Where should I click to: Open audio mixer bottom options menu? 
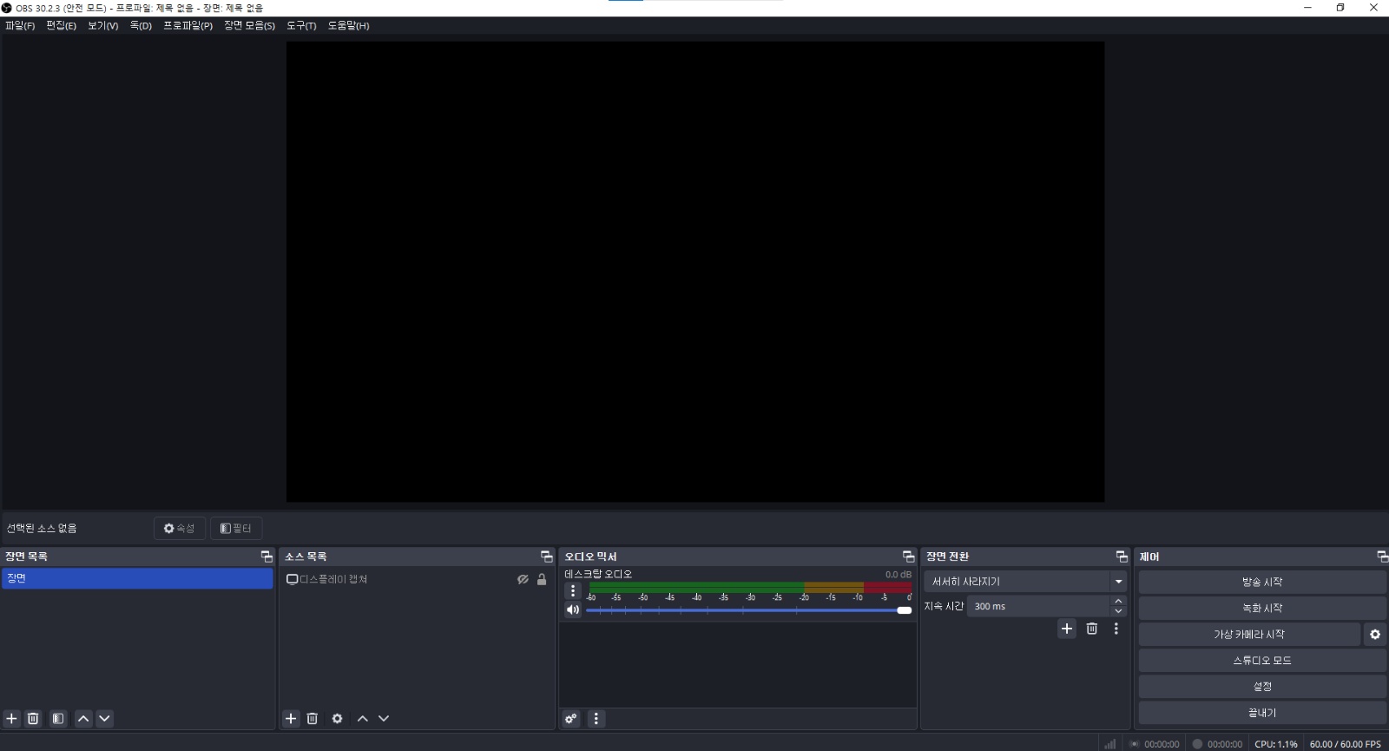click(x=596, y=719)
